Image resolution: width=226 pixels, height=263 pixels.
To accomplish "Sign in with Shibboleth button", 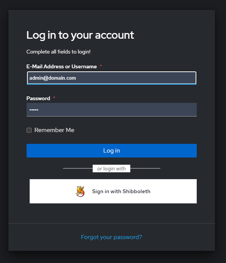I will click(x=113, y=191).
